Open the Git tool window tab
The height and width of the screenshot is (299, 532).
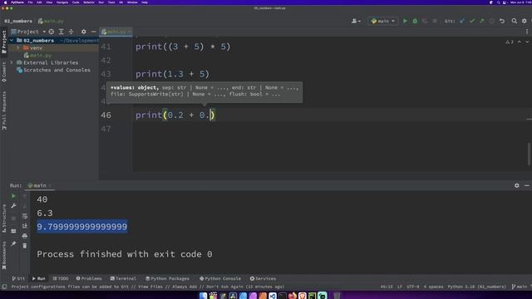[x=18, y=279]
